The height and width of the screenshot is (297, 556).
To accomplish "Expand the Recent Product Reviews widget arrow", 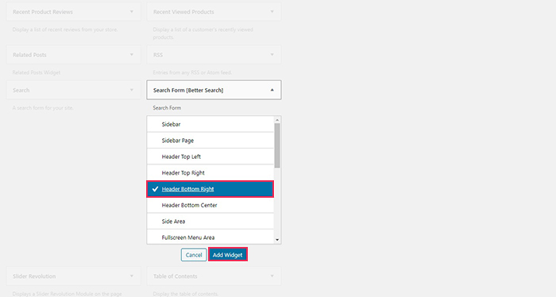I will point(132,12).
